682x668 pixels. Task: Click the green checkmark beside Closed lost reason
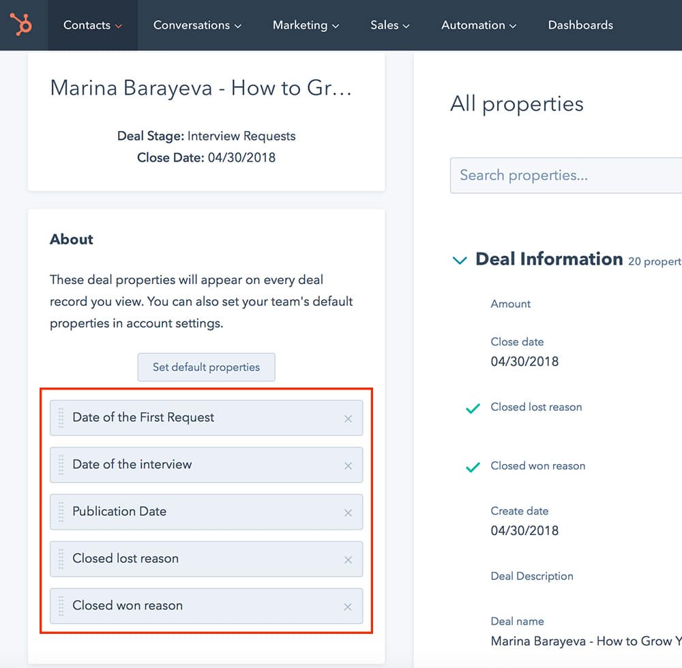[x=472, y=408]
